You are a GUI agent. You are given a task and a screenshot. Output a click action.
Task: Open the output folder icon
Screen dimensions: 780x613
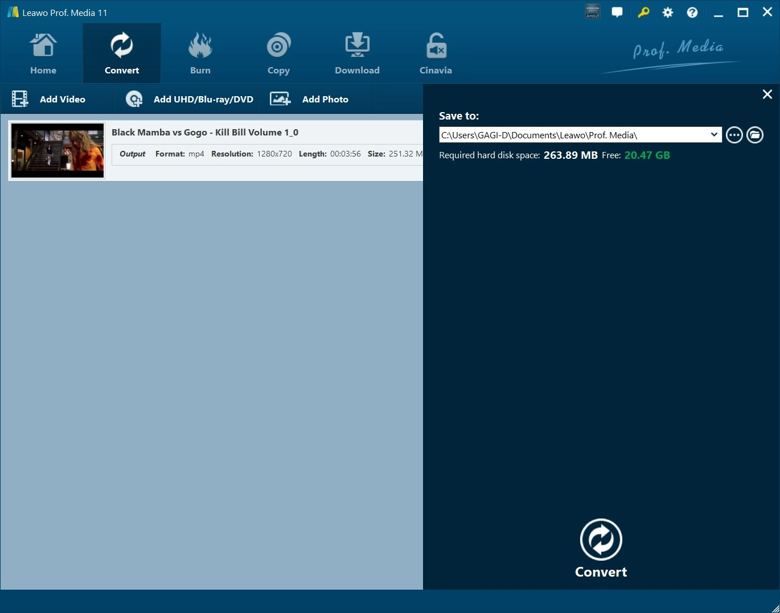[x=755, y=135]
